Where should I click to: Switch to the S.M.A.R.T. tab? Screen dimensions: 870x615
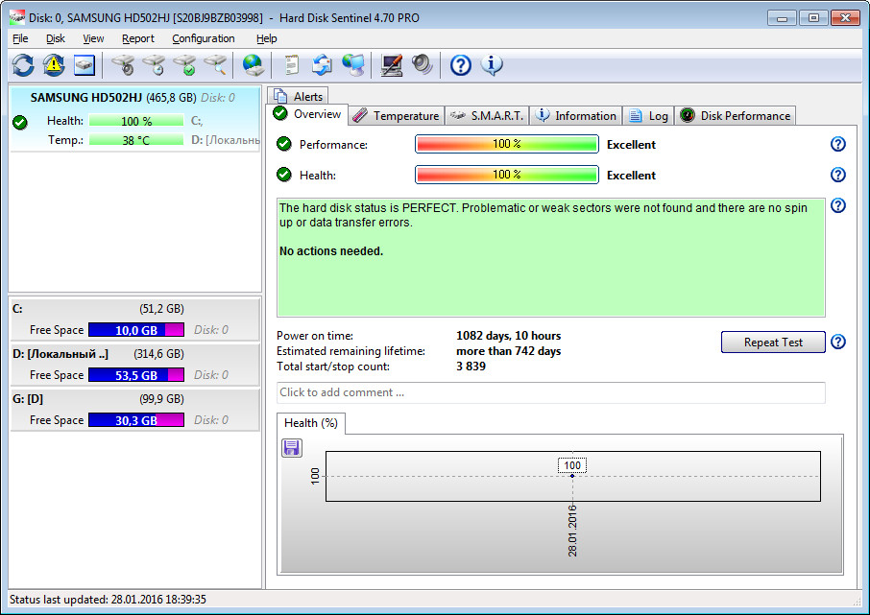[487, 116]
